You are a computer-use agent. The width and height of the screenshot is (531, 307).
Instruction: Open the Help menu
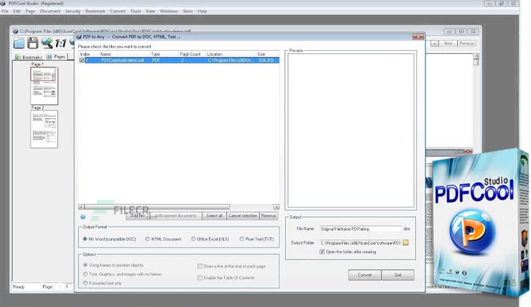(x=202, y=11)
